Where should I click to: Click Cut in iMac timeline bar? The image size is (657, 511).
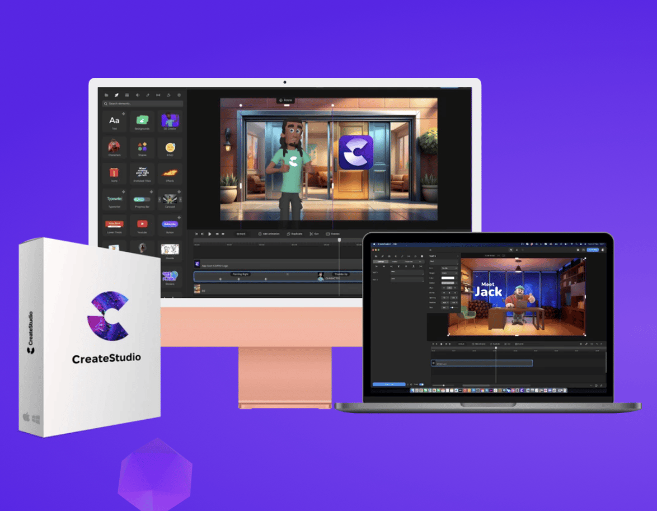point(315,234)
